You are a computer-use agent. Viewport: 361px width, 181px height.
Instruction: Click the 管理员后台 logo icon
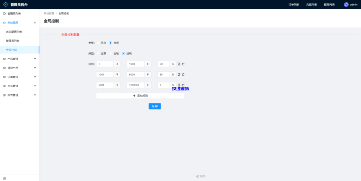click(6, 5)
